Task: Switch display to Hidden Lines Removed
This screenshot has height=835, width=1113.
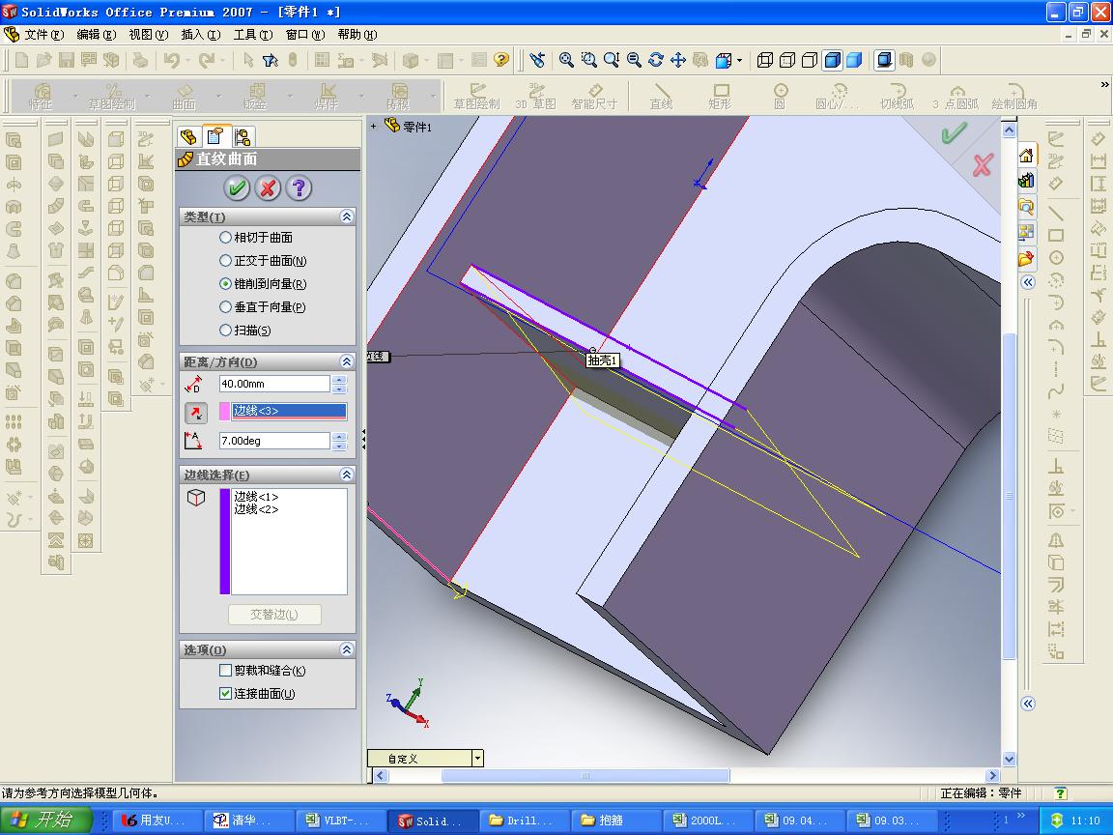Action: (x=810, y=60)
